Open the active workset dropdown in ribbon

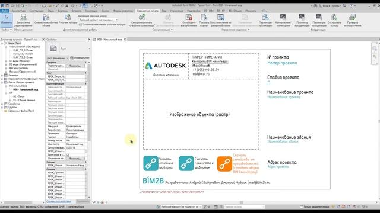[99, 20]
